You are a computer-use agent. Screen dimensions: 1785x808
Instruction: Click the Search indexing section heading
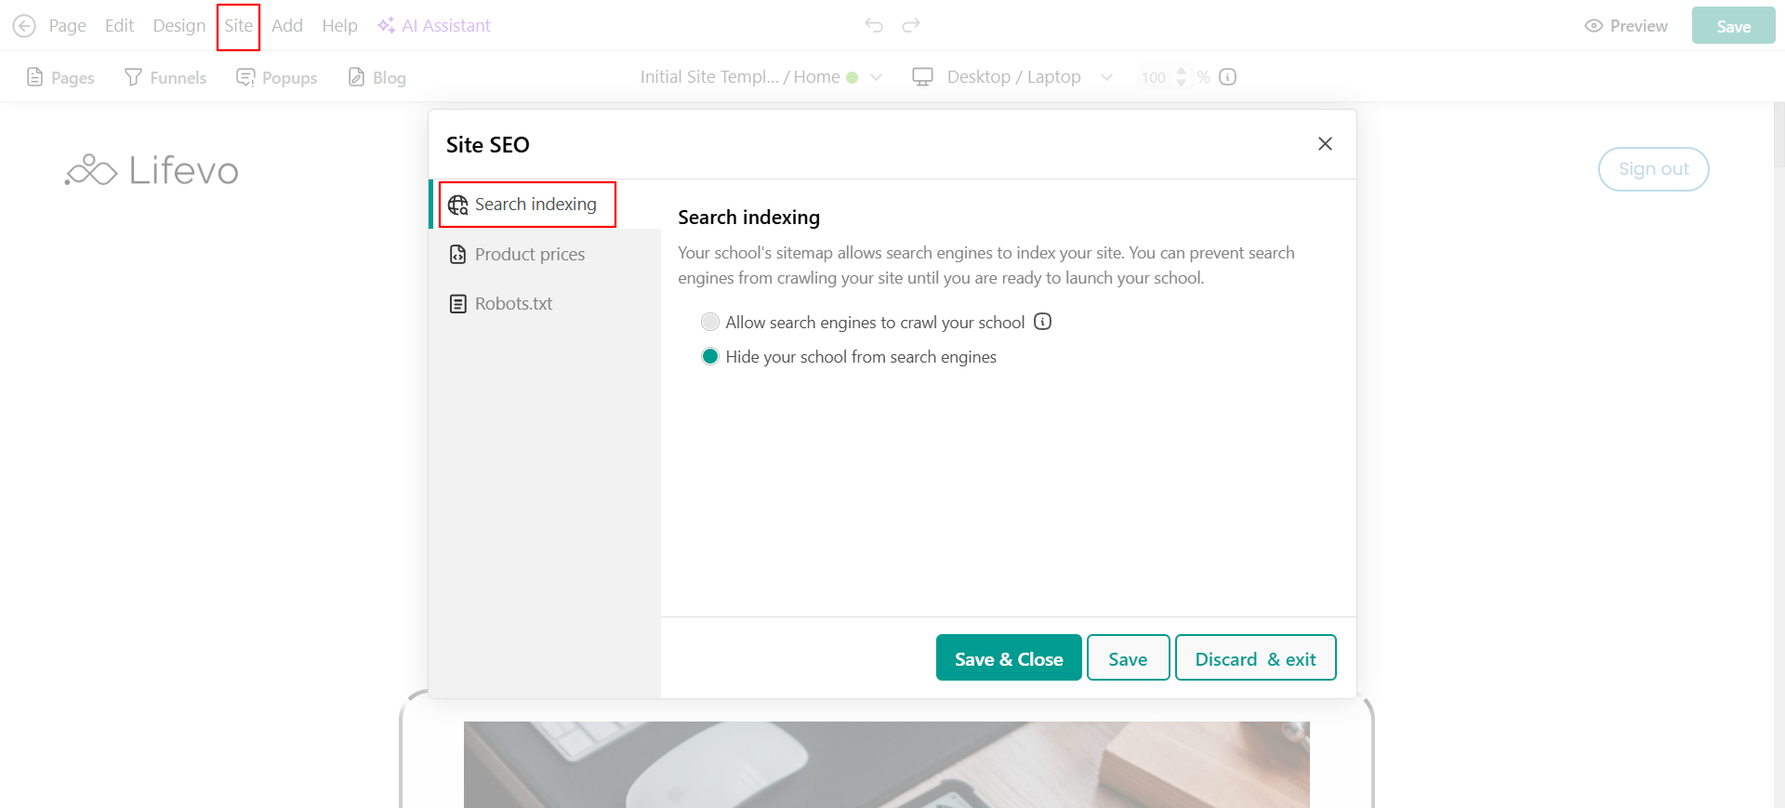coord(748,218)
